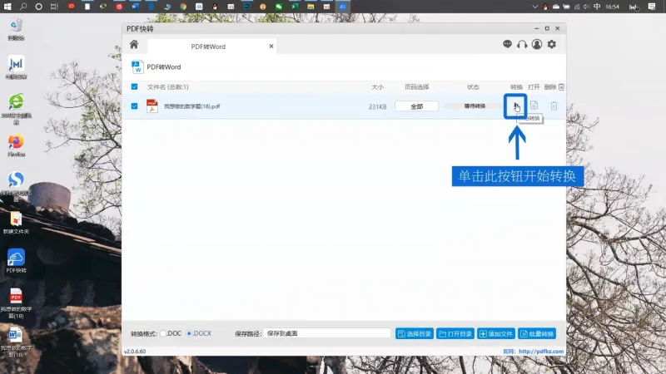This screenshot has width=666, height=374.
Task: Open Chrome from the taskbar
Action: click(x=183, y=7)
